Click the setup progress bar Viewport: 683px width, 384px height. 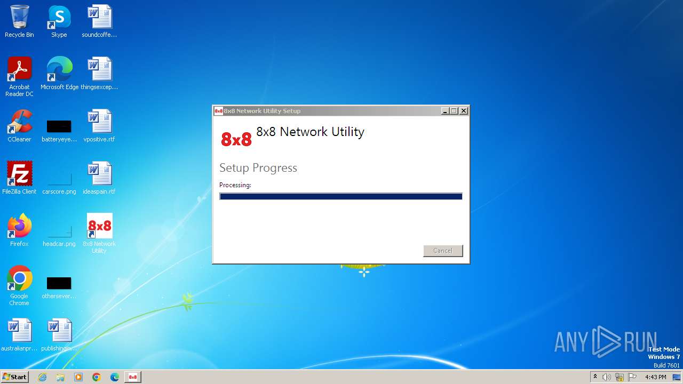tap(341, 196)
